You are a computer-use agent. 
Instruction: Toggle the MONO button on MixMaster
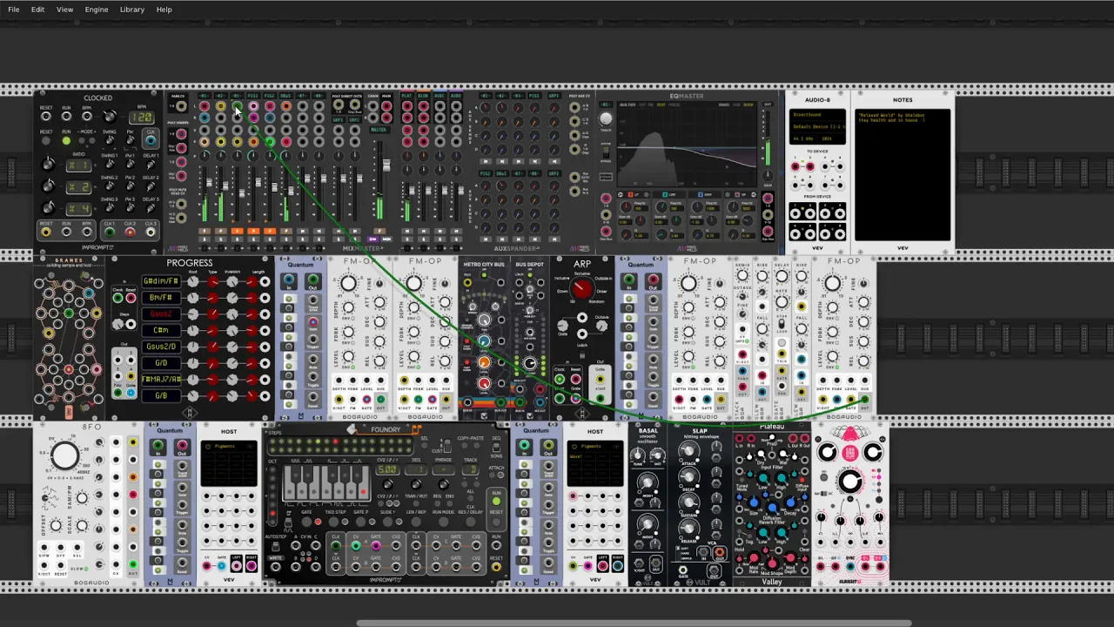[386, 239]
